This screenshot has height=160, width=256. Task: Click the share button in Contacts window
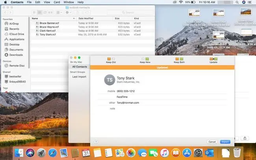(x=245, y=138)
